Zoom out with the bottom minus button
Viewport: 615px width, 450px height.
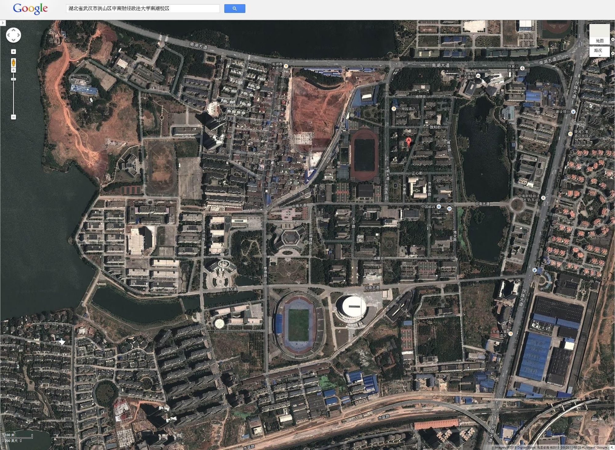14,117
